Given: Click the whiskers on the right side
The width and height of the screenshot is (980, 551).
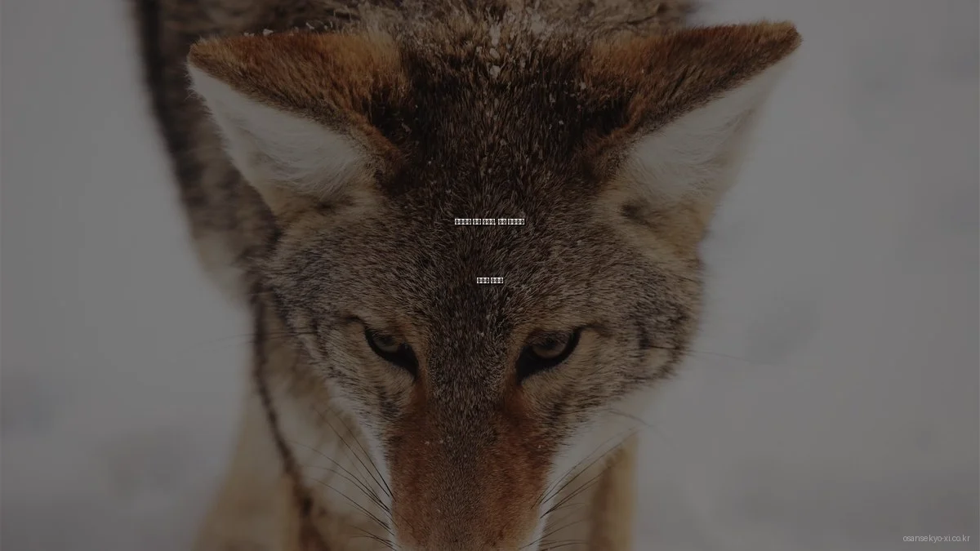Looking at the screenshot, I should coord(588,482).
